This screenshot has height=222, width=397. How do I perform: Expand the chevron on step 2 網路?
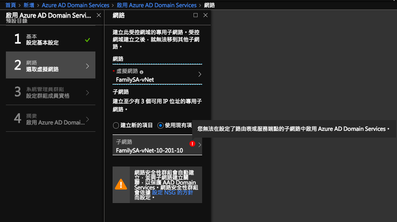click(x=88, y=66)
